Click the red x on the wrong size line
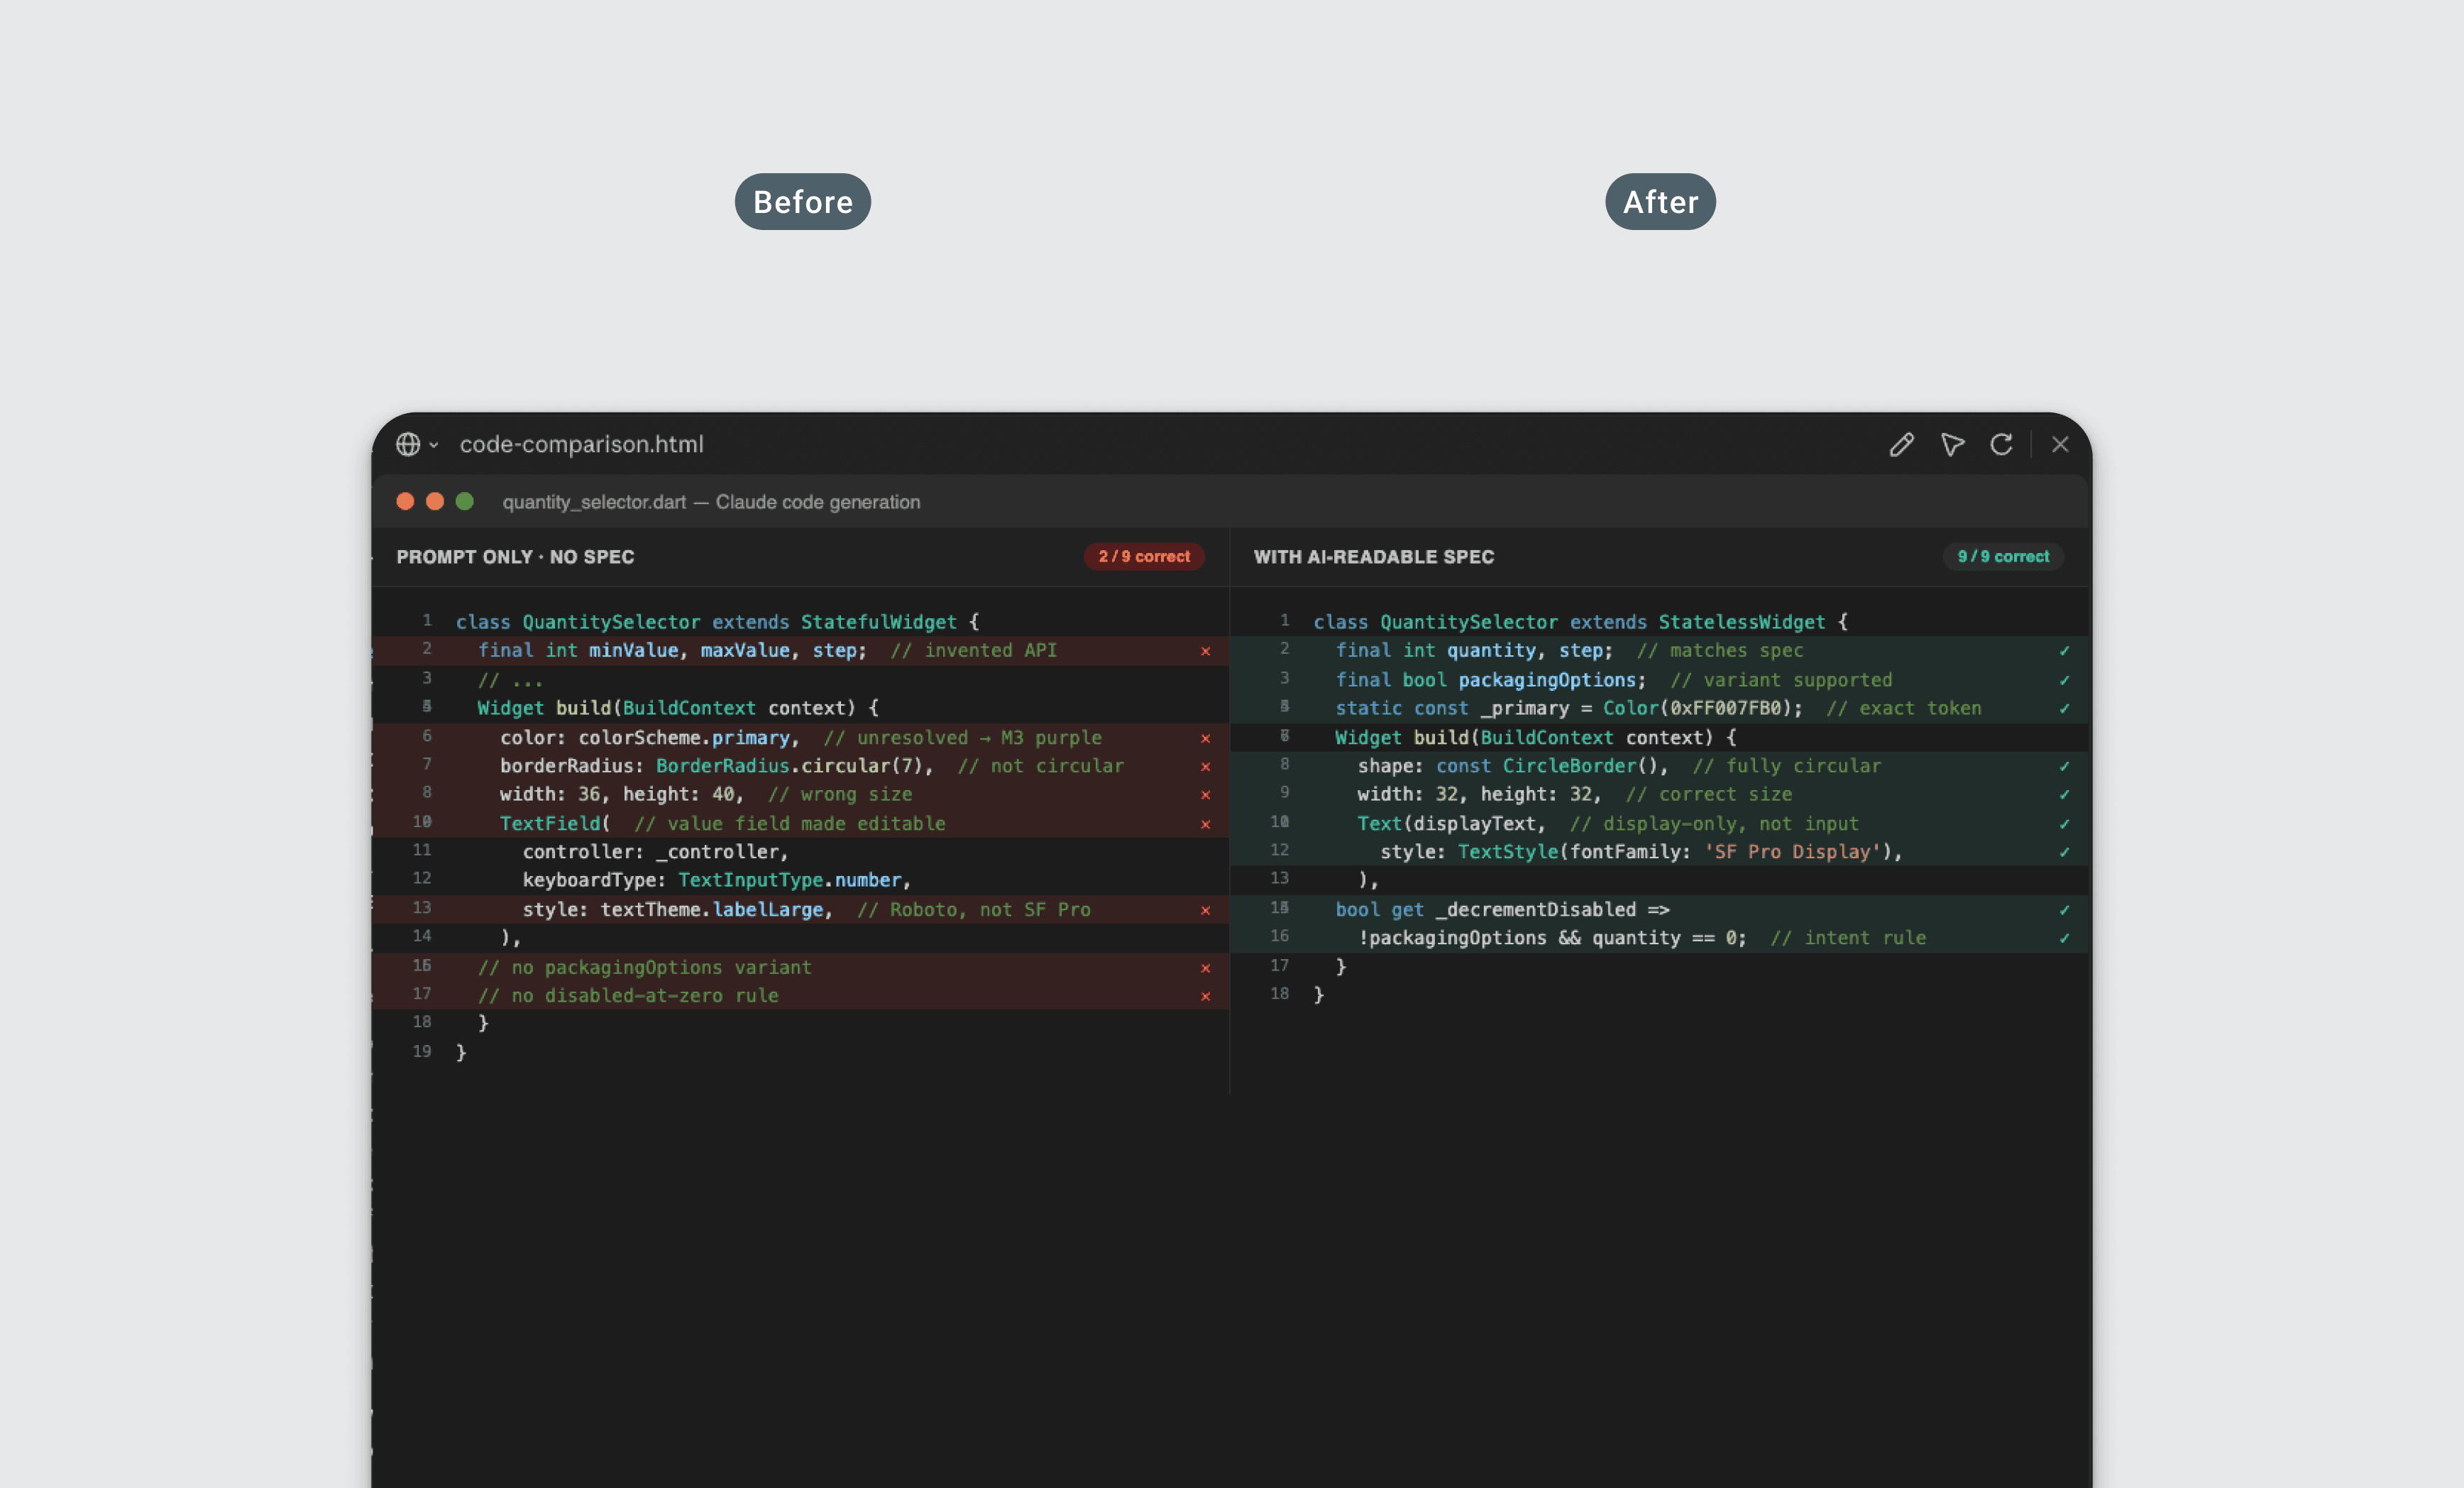Viewport: 2464px width, 1488px height. point(1206,794)
